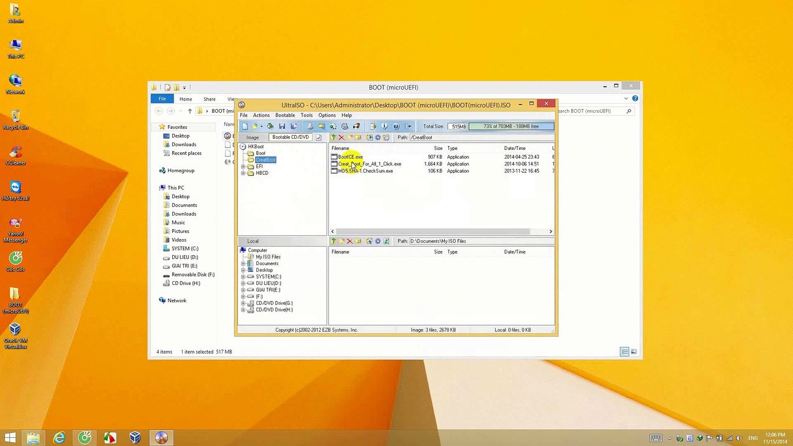Screen dimensions: 793x446
Task: Open the CCleaner desktop shortcut
Action: pos(15,155)
